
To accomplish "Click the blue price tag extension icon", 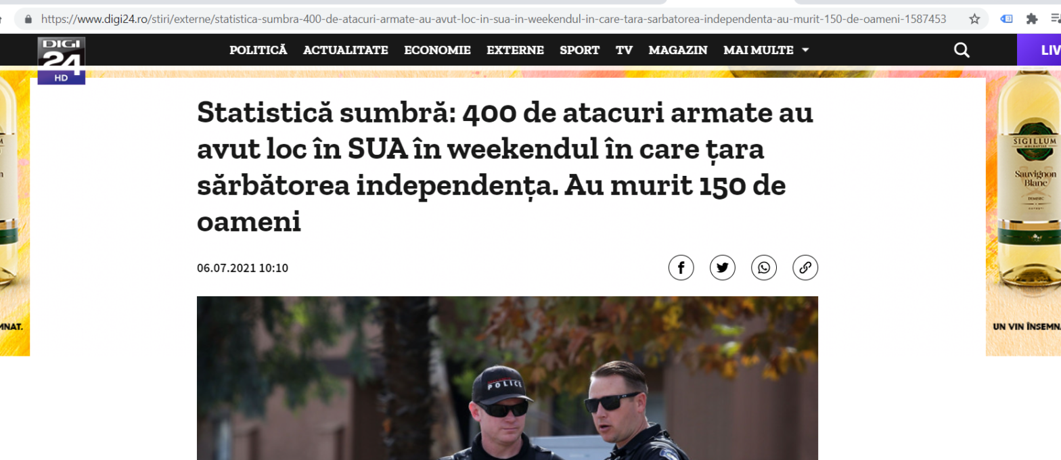I will coord(1007,19).
